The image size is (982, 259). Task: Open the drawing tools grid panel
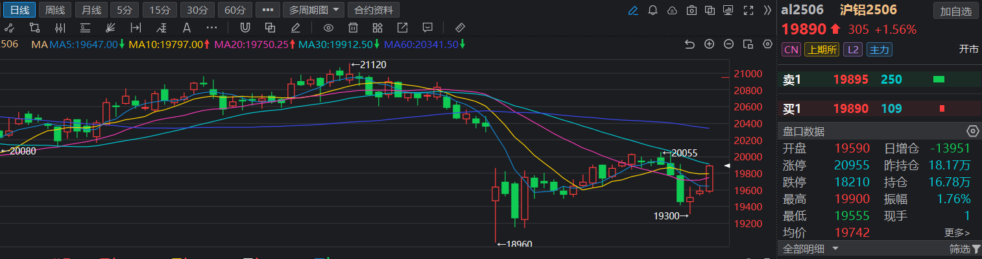(x=377, y=27)
